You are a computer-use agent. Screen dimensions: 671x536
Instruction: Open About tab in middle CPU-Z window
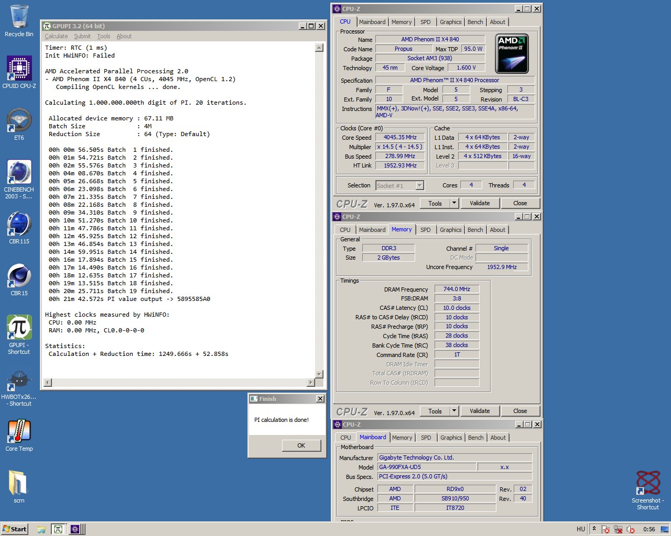pos(497,230)
